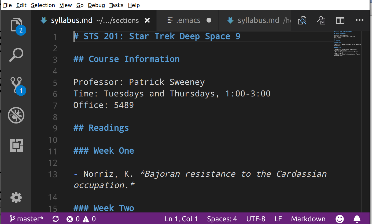Open the Help menu
The image size is (372, 224).
pos(134,5)
